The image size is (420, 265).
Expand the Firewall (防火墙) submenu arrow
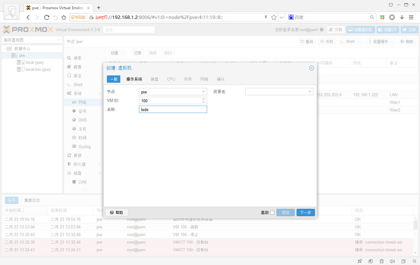point(99,164)
